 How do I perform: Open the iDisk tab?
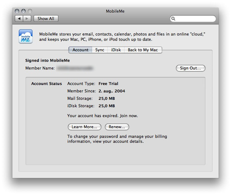pyautogui.click(x=116, y=50)
